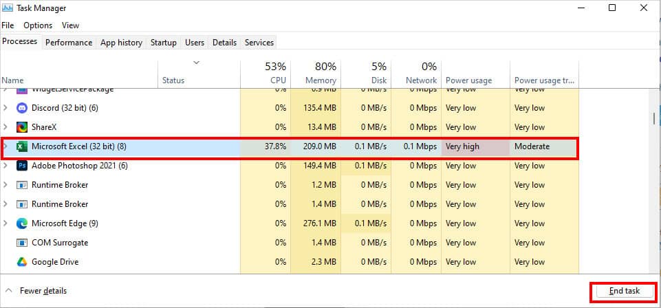
Task: Expand the ShareX process group
Action: click(5, 126)
